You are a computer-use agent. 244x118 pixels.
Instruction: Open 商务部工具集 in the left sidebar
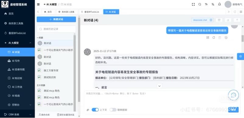pyautogui.click(x=17, y=23)
